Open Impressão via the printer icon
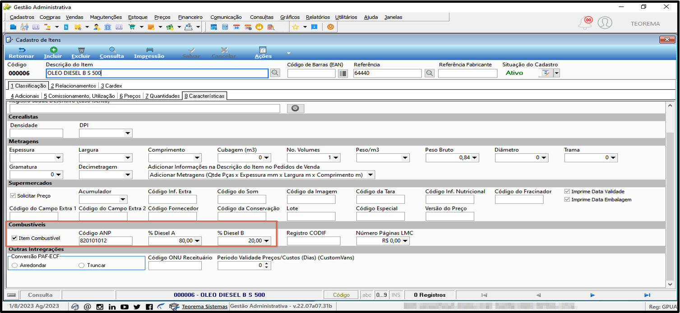The height and width of the screenshot is (313, 680). click(x=149, y=50)
